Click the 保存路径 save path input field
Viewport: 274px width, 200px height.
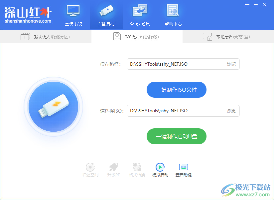(175, 64)
